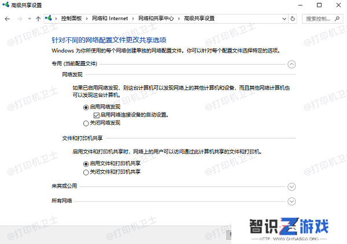
Task: Collapse the 专用 (当前配置文件) section
Action: 291,65
